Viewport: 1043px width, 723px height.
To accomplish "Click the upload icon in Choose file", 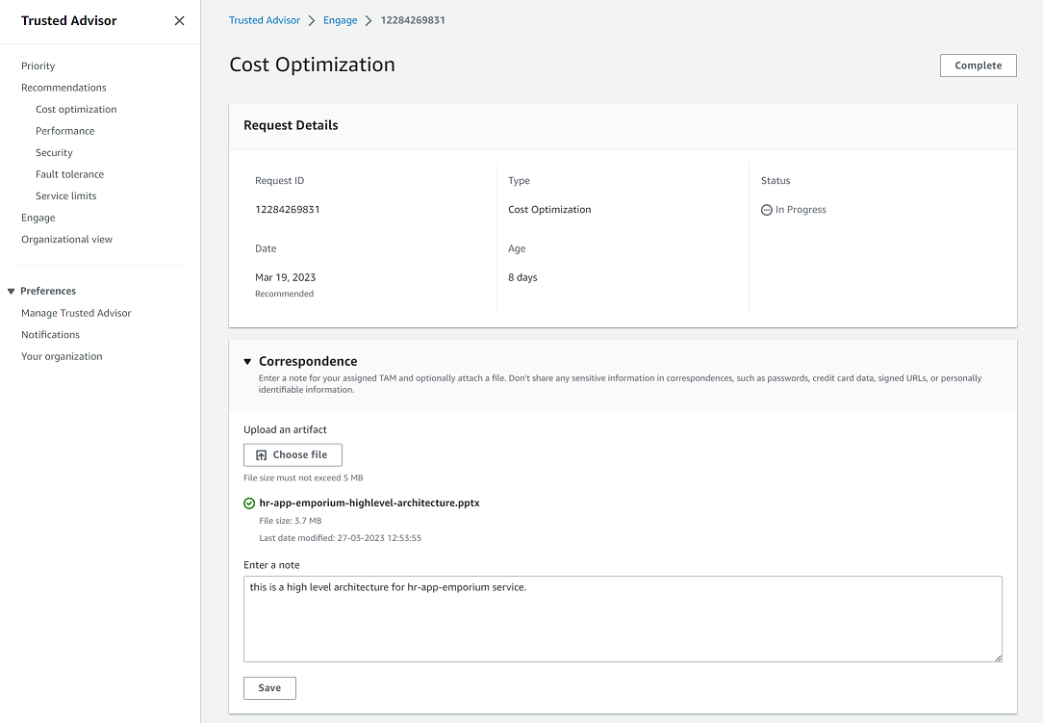I will [x=262, y=454].
